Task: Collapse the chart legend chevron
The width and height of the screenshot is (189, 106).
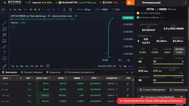Action: coord(13,27)
